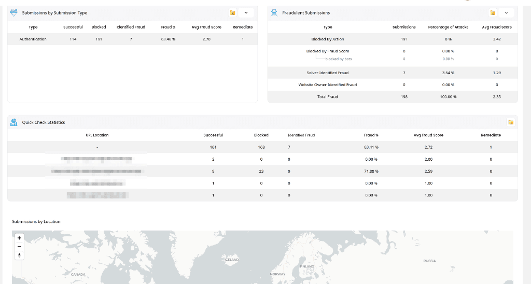Click the 2.59 avg fraud score value
531x284 pixels.
pos(428,171)
